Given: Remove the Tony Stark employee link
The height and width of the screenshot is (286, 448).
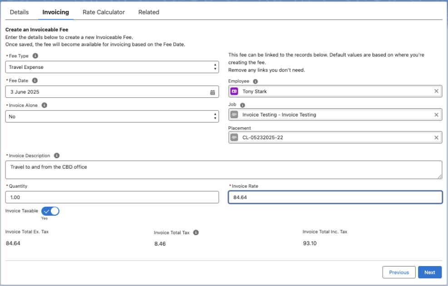Looking at the screenshot, I should coord(436,91).
